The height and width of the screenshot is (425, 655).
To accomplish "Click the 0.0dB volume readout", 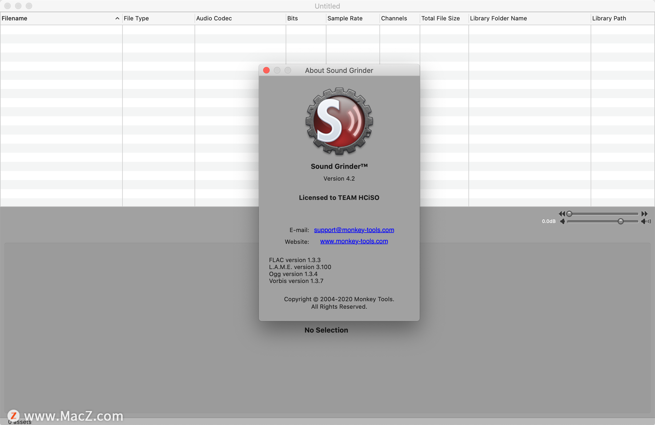I will [x=549, y=221].
